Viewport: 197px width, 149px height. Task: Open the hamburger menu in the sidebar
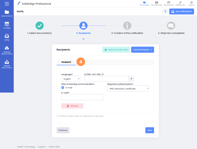click(7, 4)
